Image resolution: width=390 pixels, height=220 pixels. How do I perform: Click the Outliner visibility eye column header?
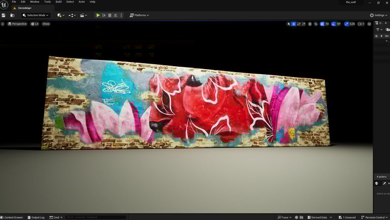click(x=376, y=36)
